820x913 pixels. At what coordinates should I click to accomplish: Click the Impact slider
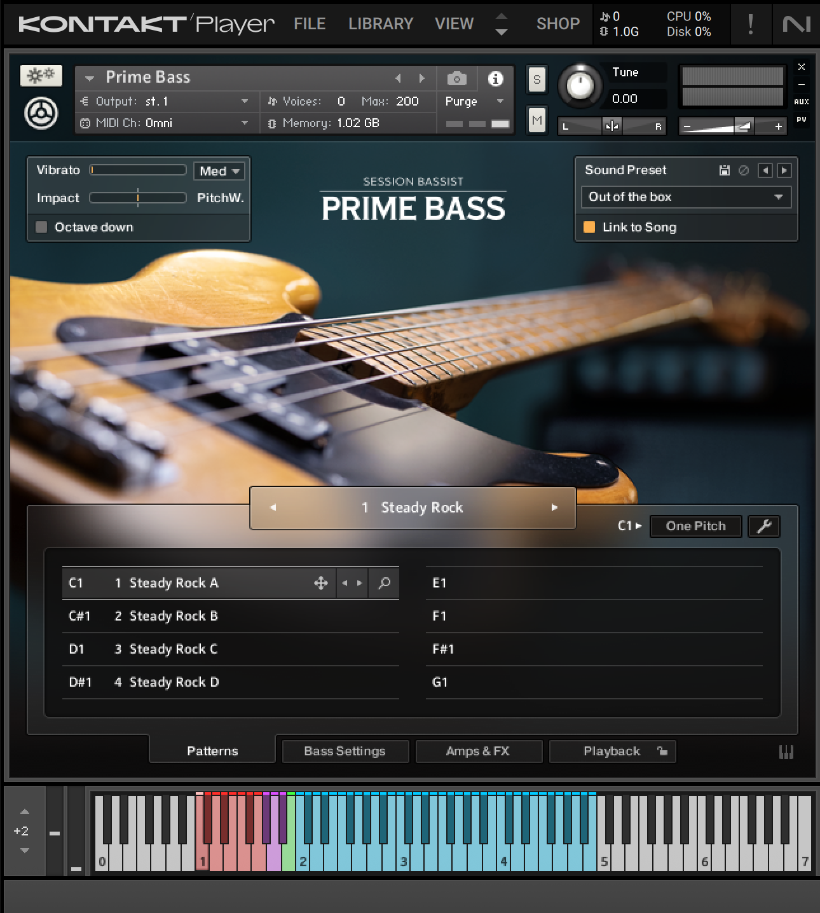pos(138,198)
